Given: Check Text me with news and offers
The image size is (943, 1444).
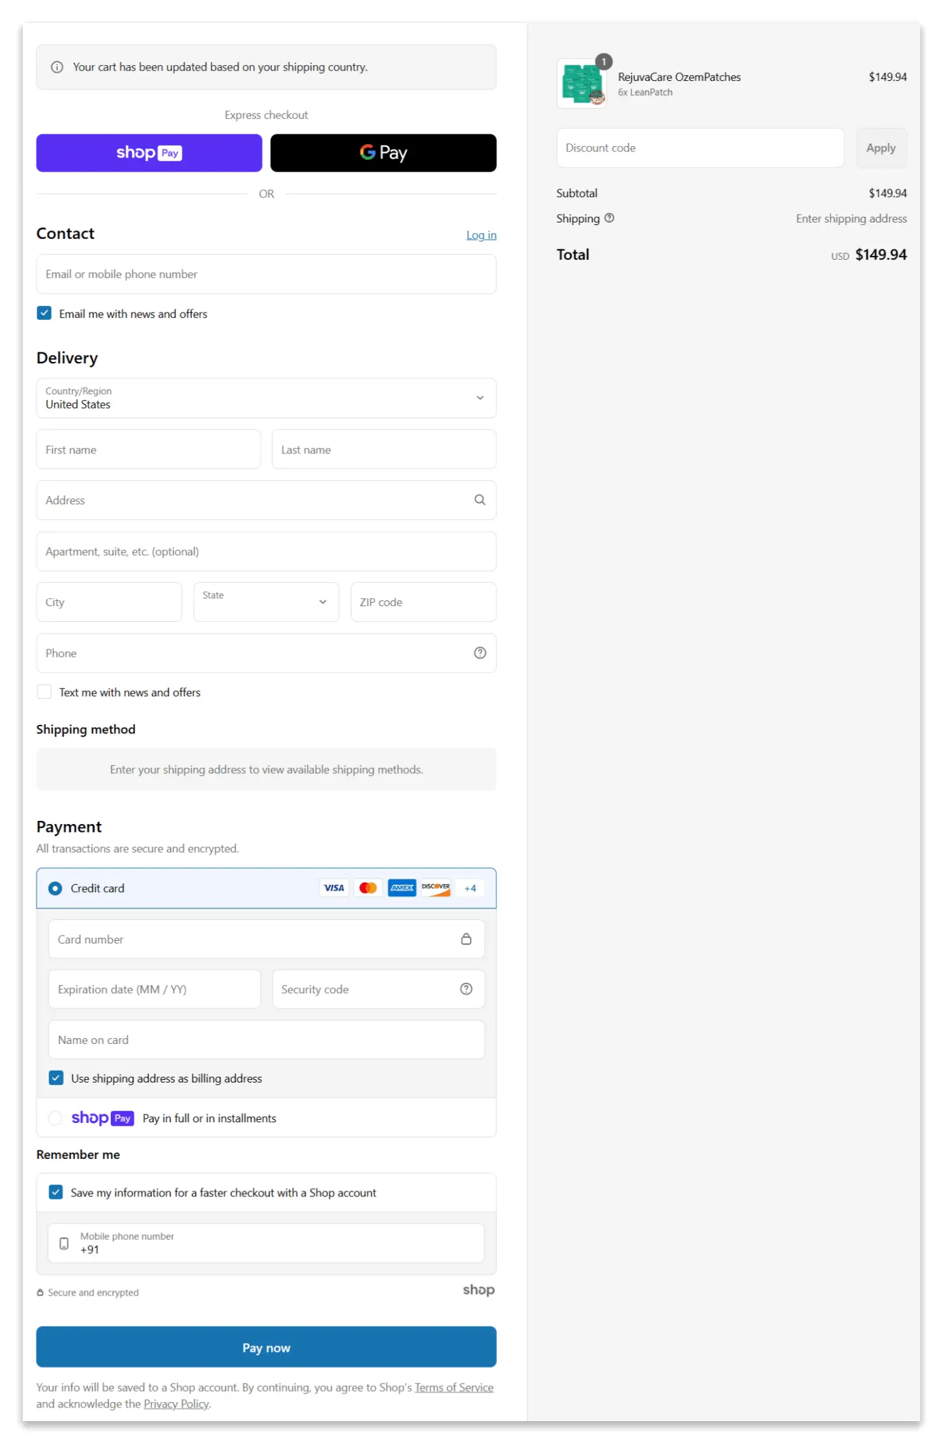Looking at the screenshot, I should pyautogui.click(x=44, y=692).
